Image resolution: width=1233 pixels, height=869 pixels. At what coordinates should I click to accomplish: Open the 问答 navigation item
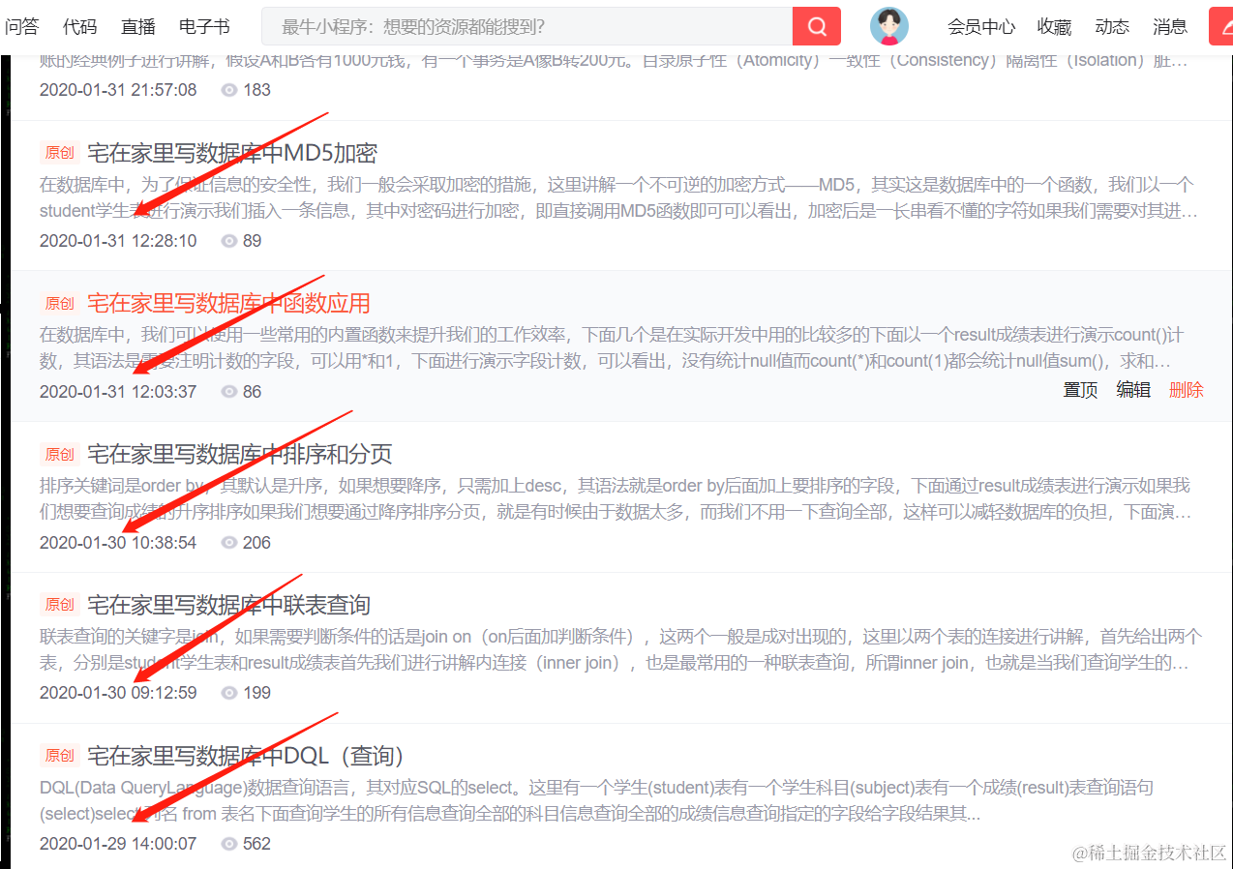click(21, 26)
